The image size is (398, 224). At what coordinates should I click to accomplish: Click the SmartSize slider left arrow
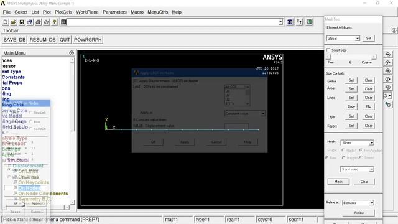tap(328, 57)
